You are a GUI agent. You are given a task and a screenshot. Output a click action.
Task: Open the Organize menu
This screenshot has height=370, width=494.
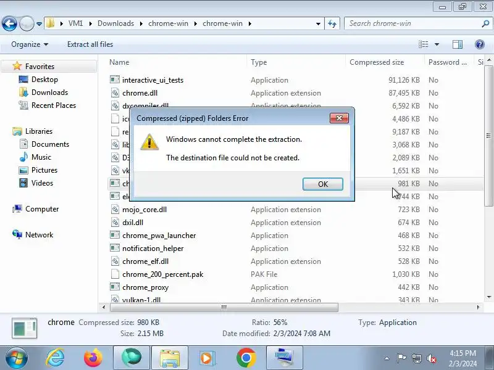[x=30, y=44]
